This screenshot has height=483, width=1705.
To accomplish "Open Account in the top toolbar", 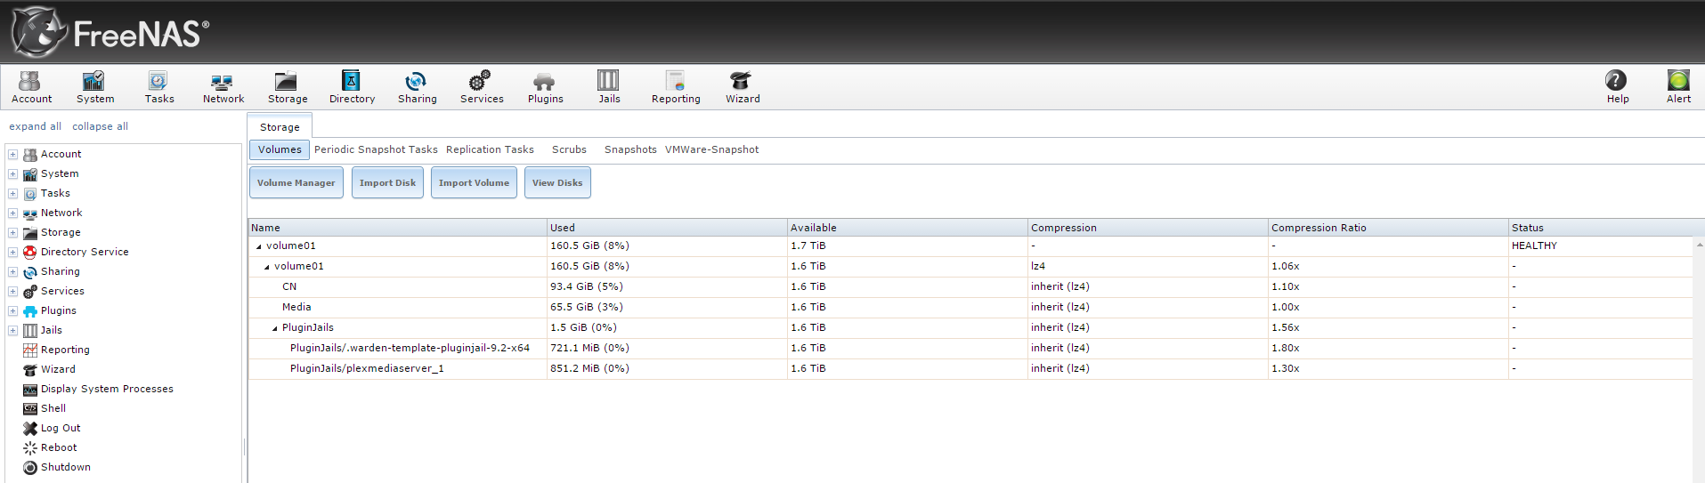I will click(x=31, y=87).
